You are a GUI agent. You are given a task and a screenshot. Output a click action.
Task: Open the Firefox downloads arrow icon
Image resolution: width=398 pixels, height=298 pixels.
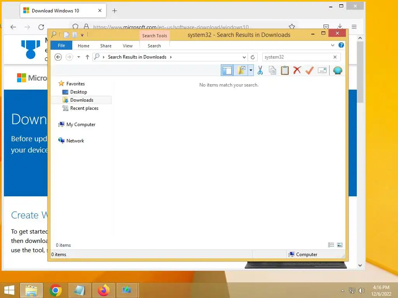coord(340,26)
